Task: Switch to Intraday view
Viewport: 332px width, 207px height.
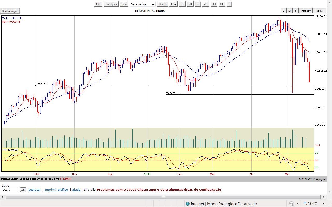Action: tap(306, 11)
